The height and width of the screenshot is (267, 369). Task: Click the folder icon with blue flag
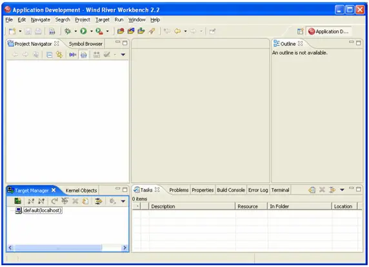131,31
